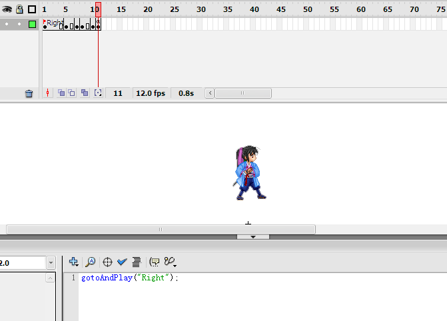Click the stage horizontal scrollbar
Image resolution: width=447 pixels, height=321 pixels.
[161, 229]
